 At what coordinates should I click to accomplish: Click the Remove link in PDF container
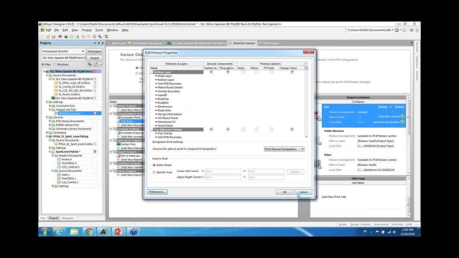click(400, 107)
